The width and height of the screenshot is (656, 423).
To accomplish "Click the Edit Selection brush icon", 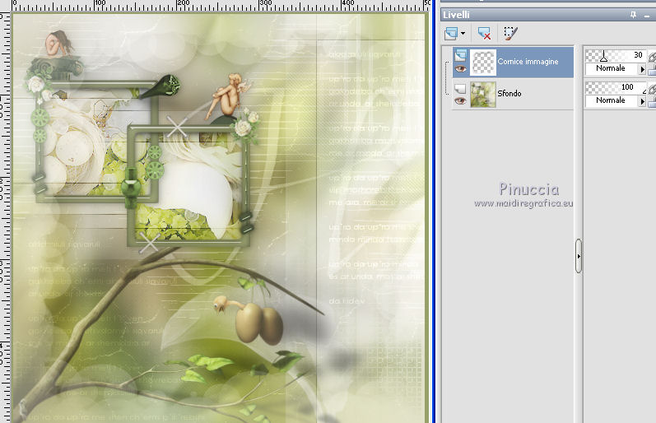I will [510, 34].
